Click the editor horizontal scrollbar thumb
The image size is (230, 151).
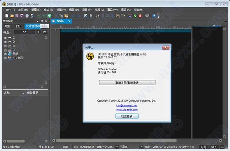click(x=116, y=140)
